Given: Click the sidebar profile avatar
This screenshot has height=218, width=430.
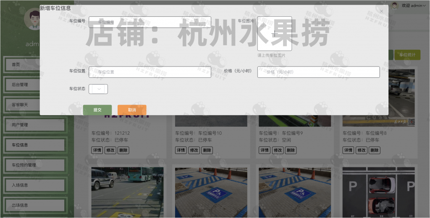Looking at the screenshot, I should pyautogui.click(x=32, y=19).
